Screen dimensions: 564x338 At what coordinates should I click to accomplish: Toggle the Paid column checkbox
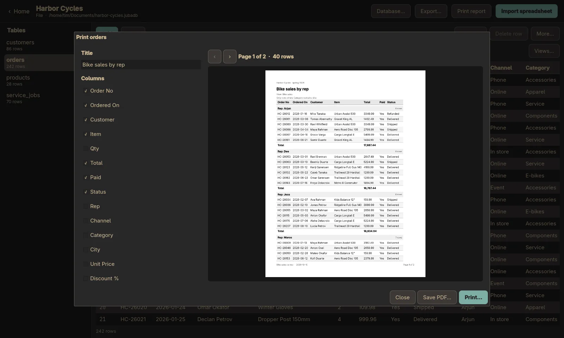pyautogui.click(x=86, y=177)
